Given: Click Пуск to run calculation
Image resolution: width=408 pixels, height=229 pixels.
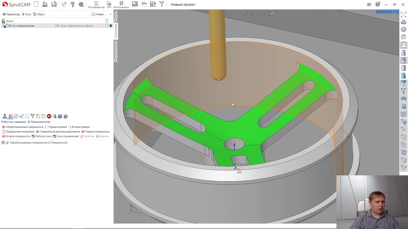Looking at the screenshot, I should pos(27,14).
